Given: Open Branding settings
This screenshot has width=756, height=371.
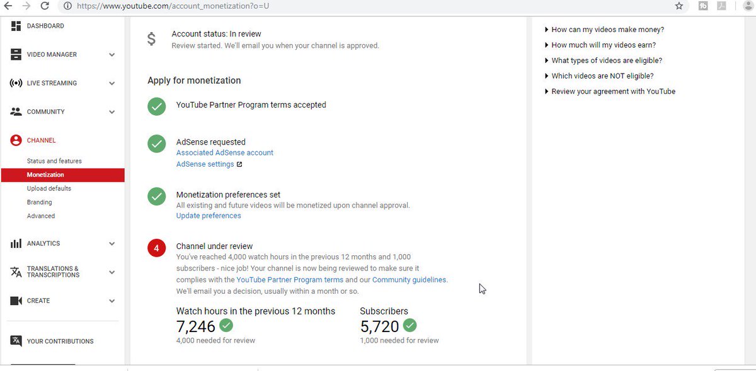Looking at the screenshot, I should pyautogui.click(x=40, y=202).
